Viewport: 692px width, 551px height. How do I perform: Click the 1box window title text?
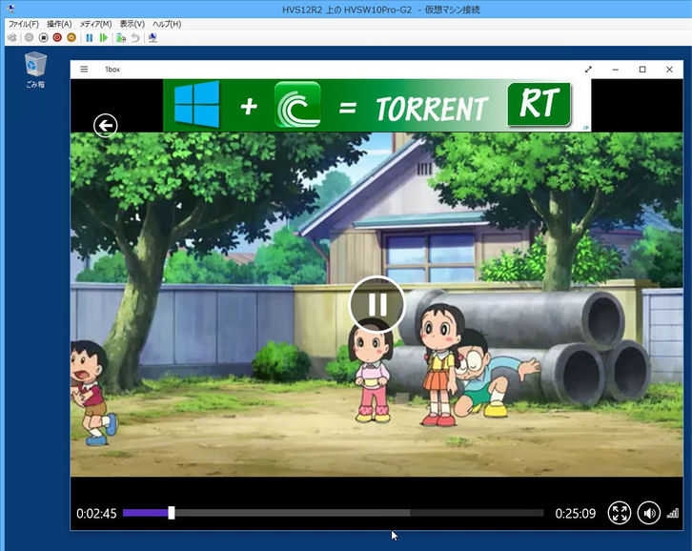(112, 70)
